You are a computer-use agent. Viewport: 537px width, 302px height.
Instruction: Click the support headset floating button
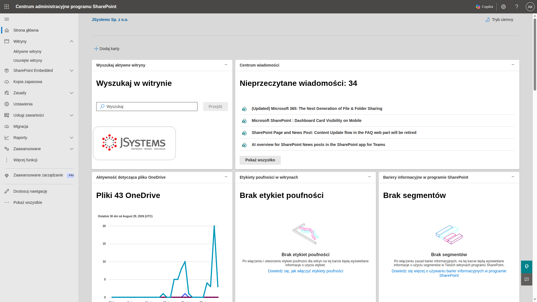tap(527, 267)
